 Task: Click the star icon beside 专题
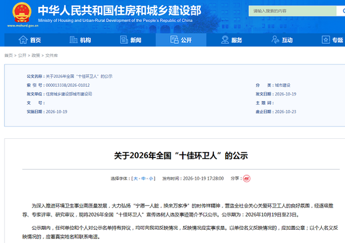(x=326, y=40)
